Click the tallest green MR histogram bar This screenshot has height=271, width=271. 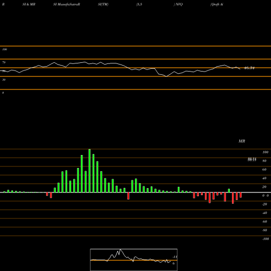coord(89,171)
